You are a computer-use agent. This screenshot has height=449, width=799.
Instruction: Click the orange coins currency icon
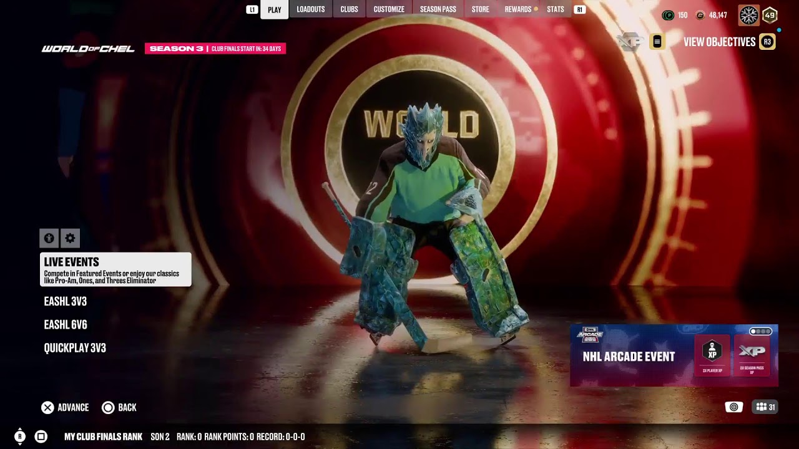click(x=700, y=15)
